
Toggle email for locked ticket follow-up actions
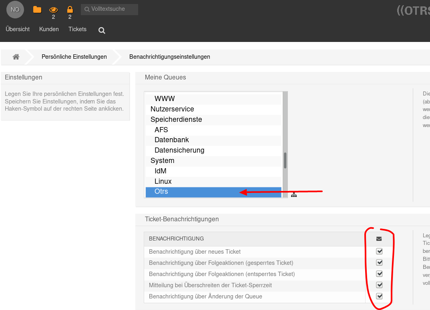tap(379, 262)
